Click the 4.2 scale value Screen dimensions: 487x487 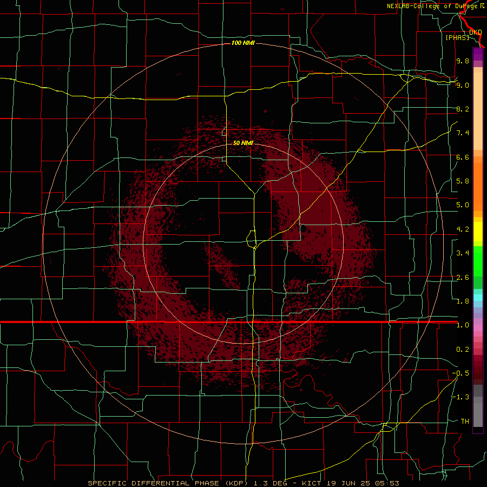click(x=463, y=229)
